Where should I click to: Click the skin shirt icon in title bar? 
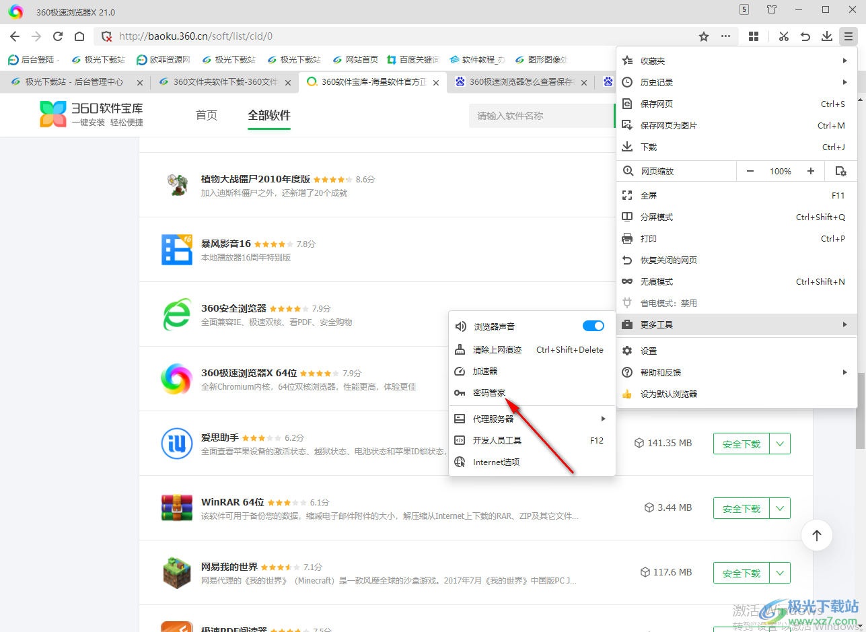(x=772, y=9)
